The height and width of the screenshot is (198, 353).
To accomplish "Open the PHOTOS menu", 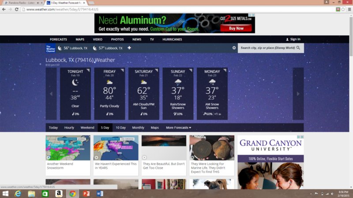I will (117, 39).
